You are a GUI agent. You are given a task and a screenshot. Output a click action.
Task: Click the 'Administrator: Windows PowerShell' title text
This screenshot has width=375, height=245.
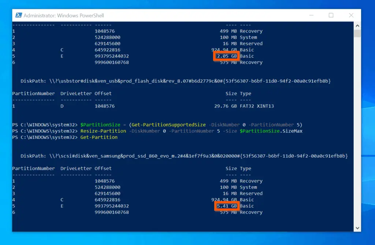click(64, 15)
